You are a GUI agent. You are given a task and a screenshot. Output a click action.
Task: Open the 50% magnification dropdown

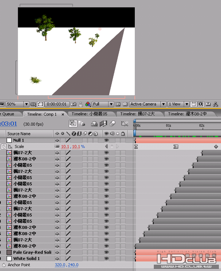[x=17, y=104]
